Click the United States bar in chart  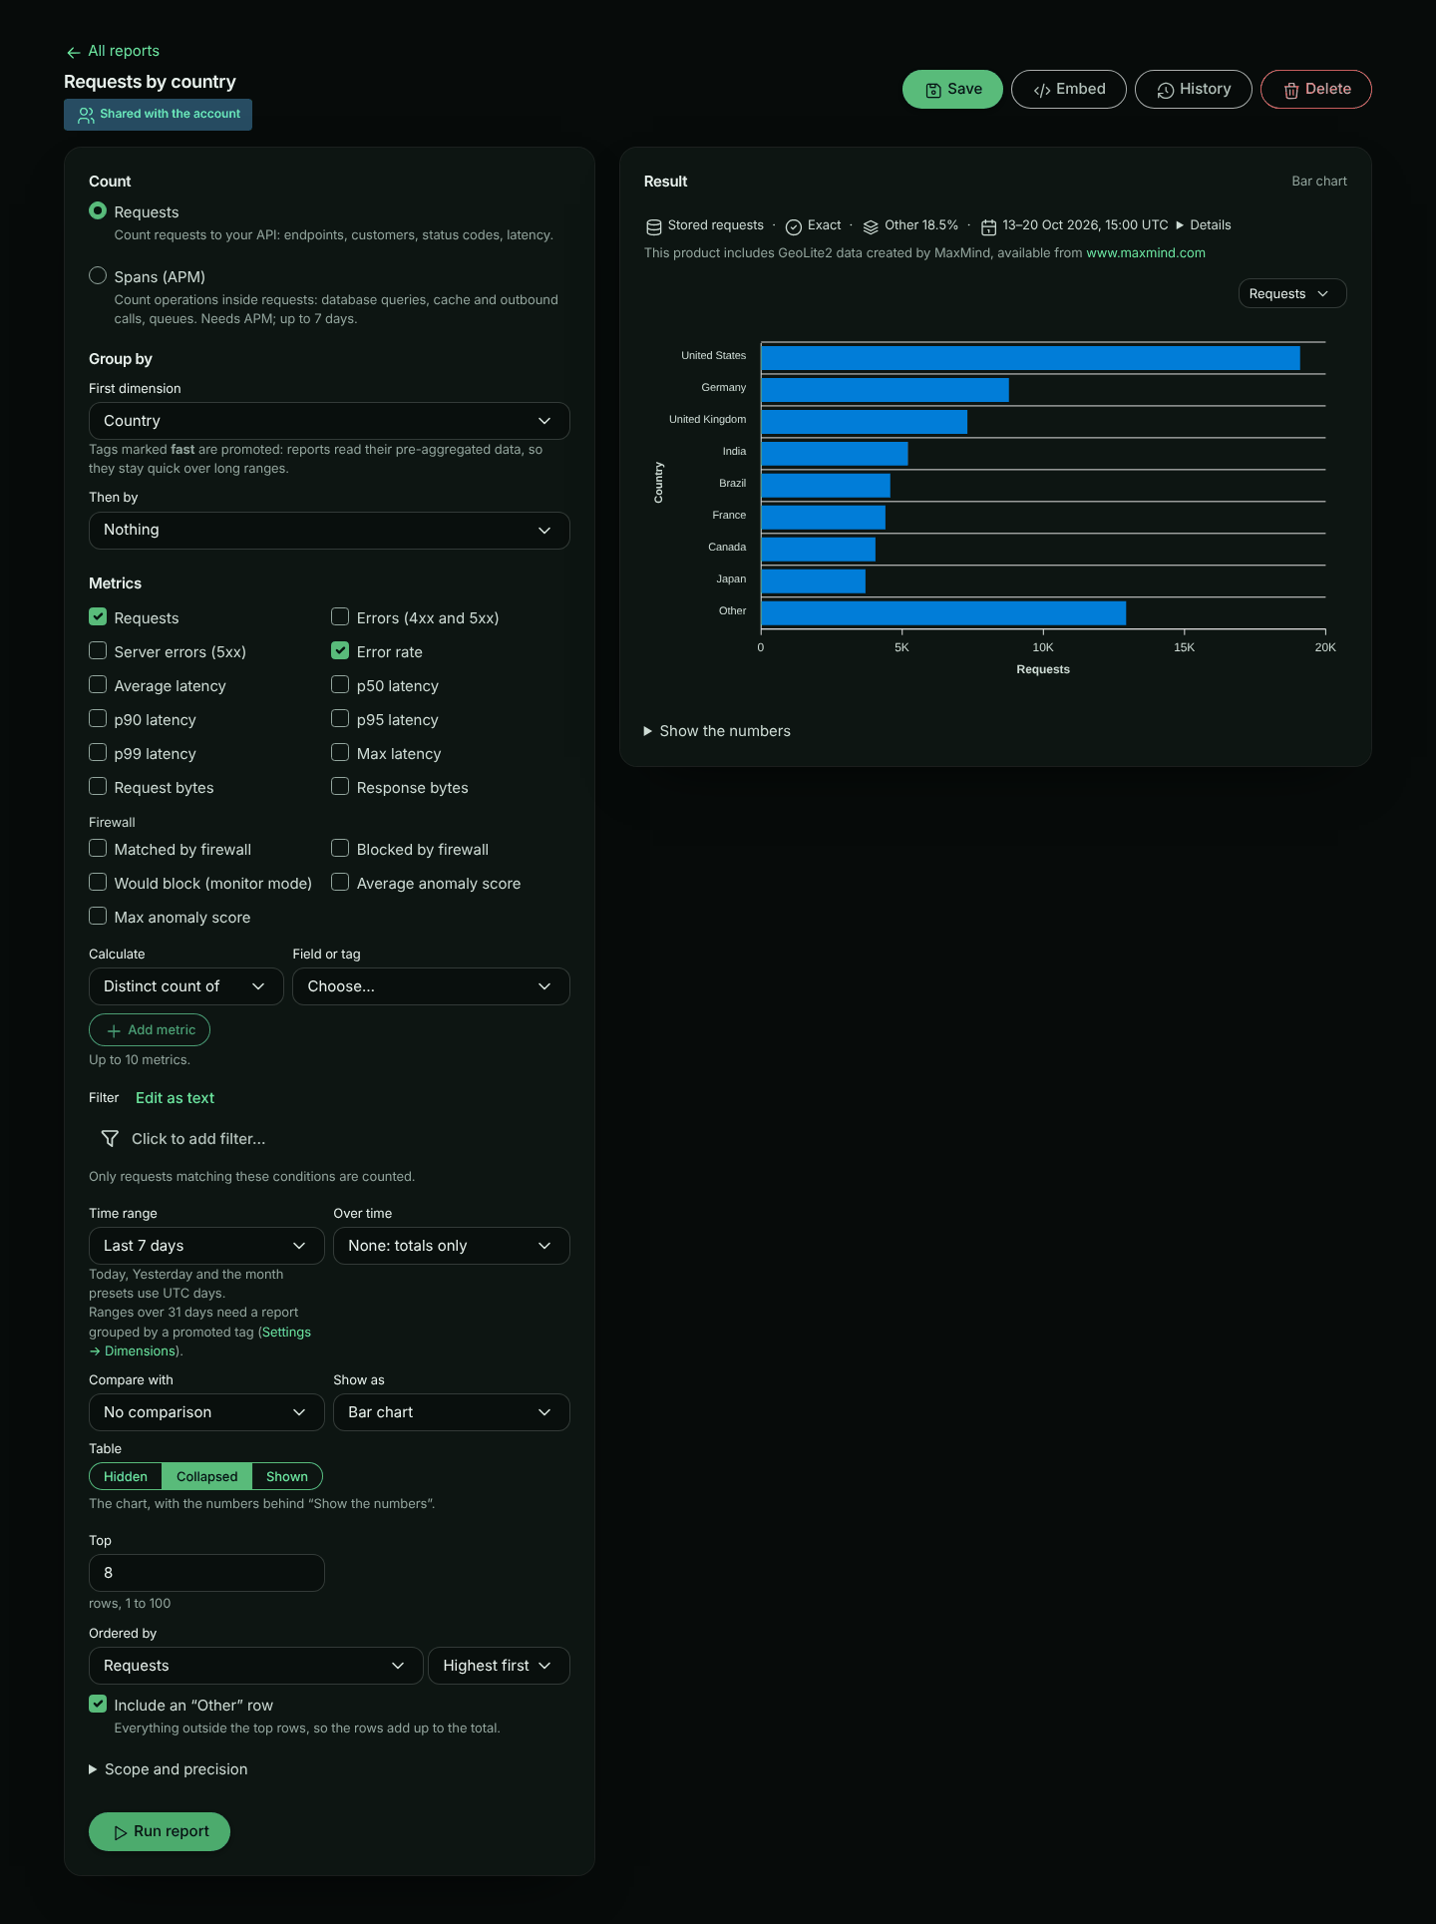click(x=1030, y=358)
